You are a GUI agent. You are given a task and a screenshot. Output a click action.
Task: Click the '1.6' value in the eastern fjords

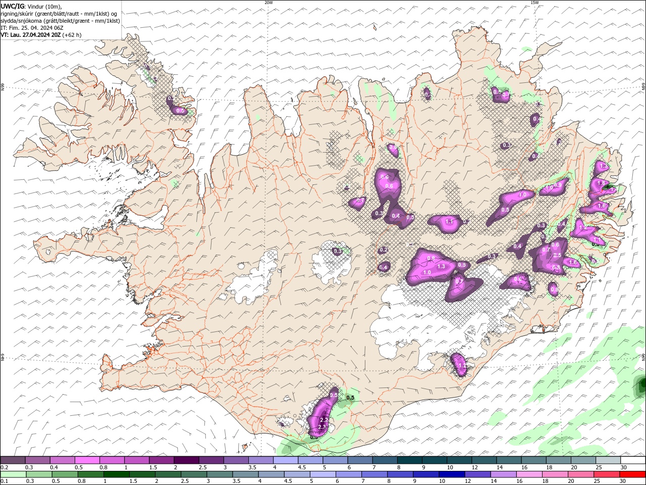(x=602, y=206)
